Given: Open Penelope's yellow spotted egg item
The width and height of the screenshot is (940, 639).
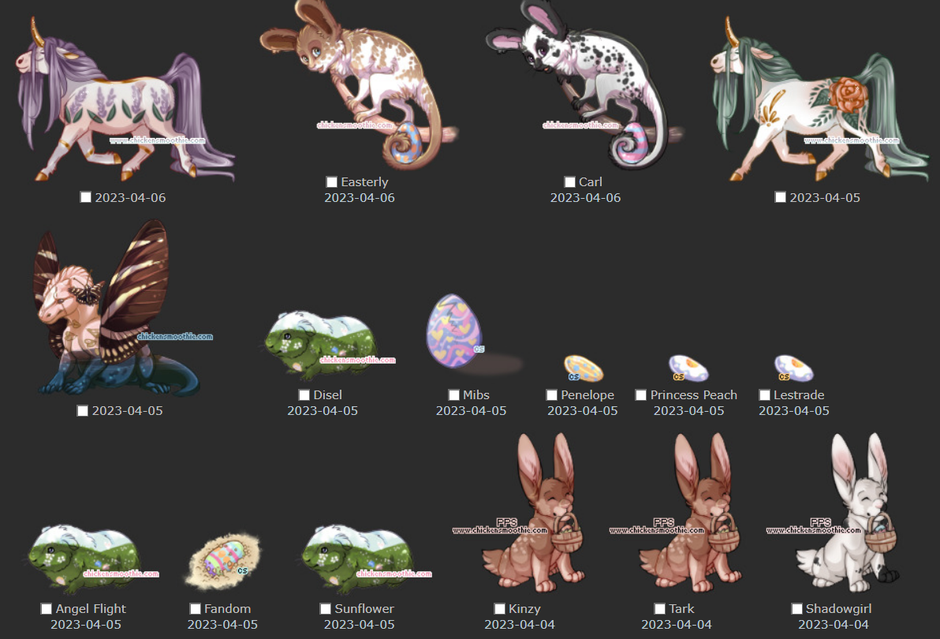Looking at the screenshot, I should [x=583, y=368].
